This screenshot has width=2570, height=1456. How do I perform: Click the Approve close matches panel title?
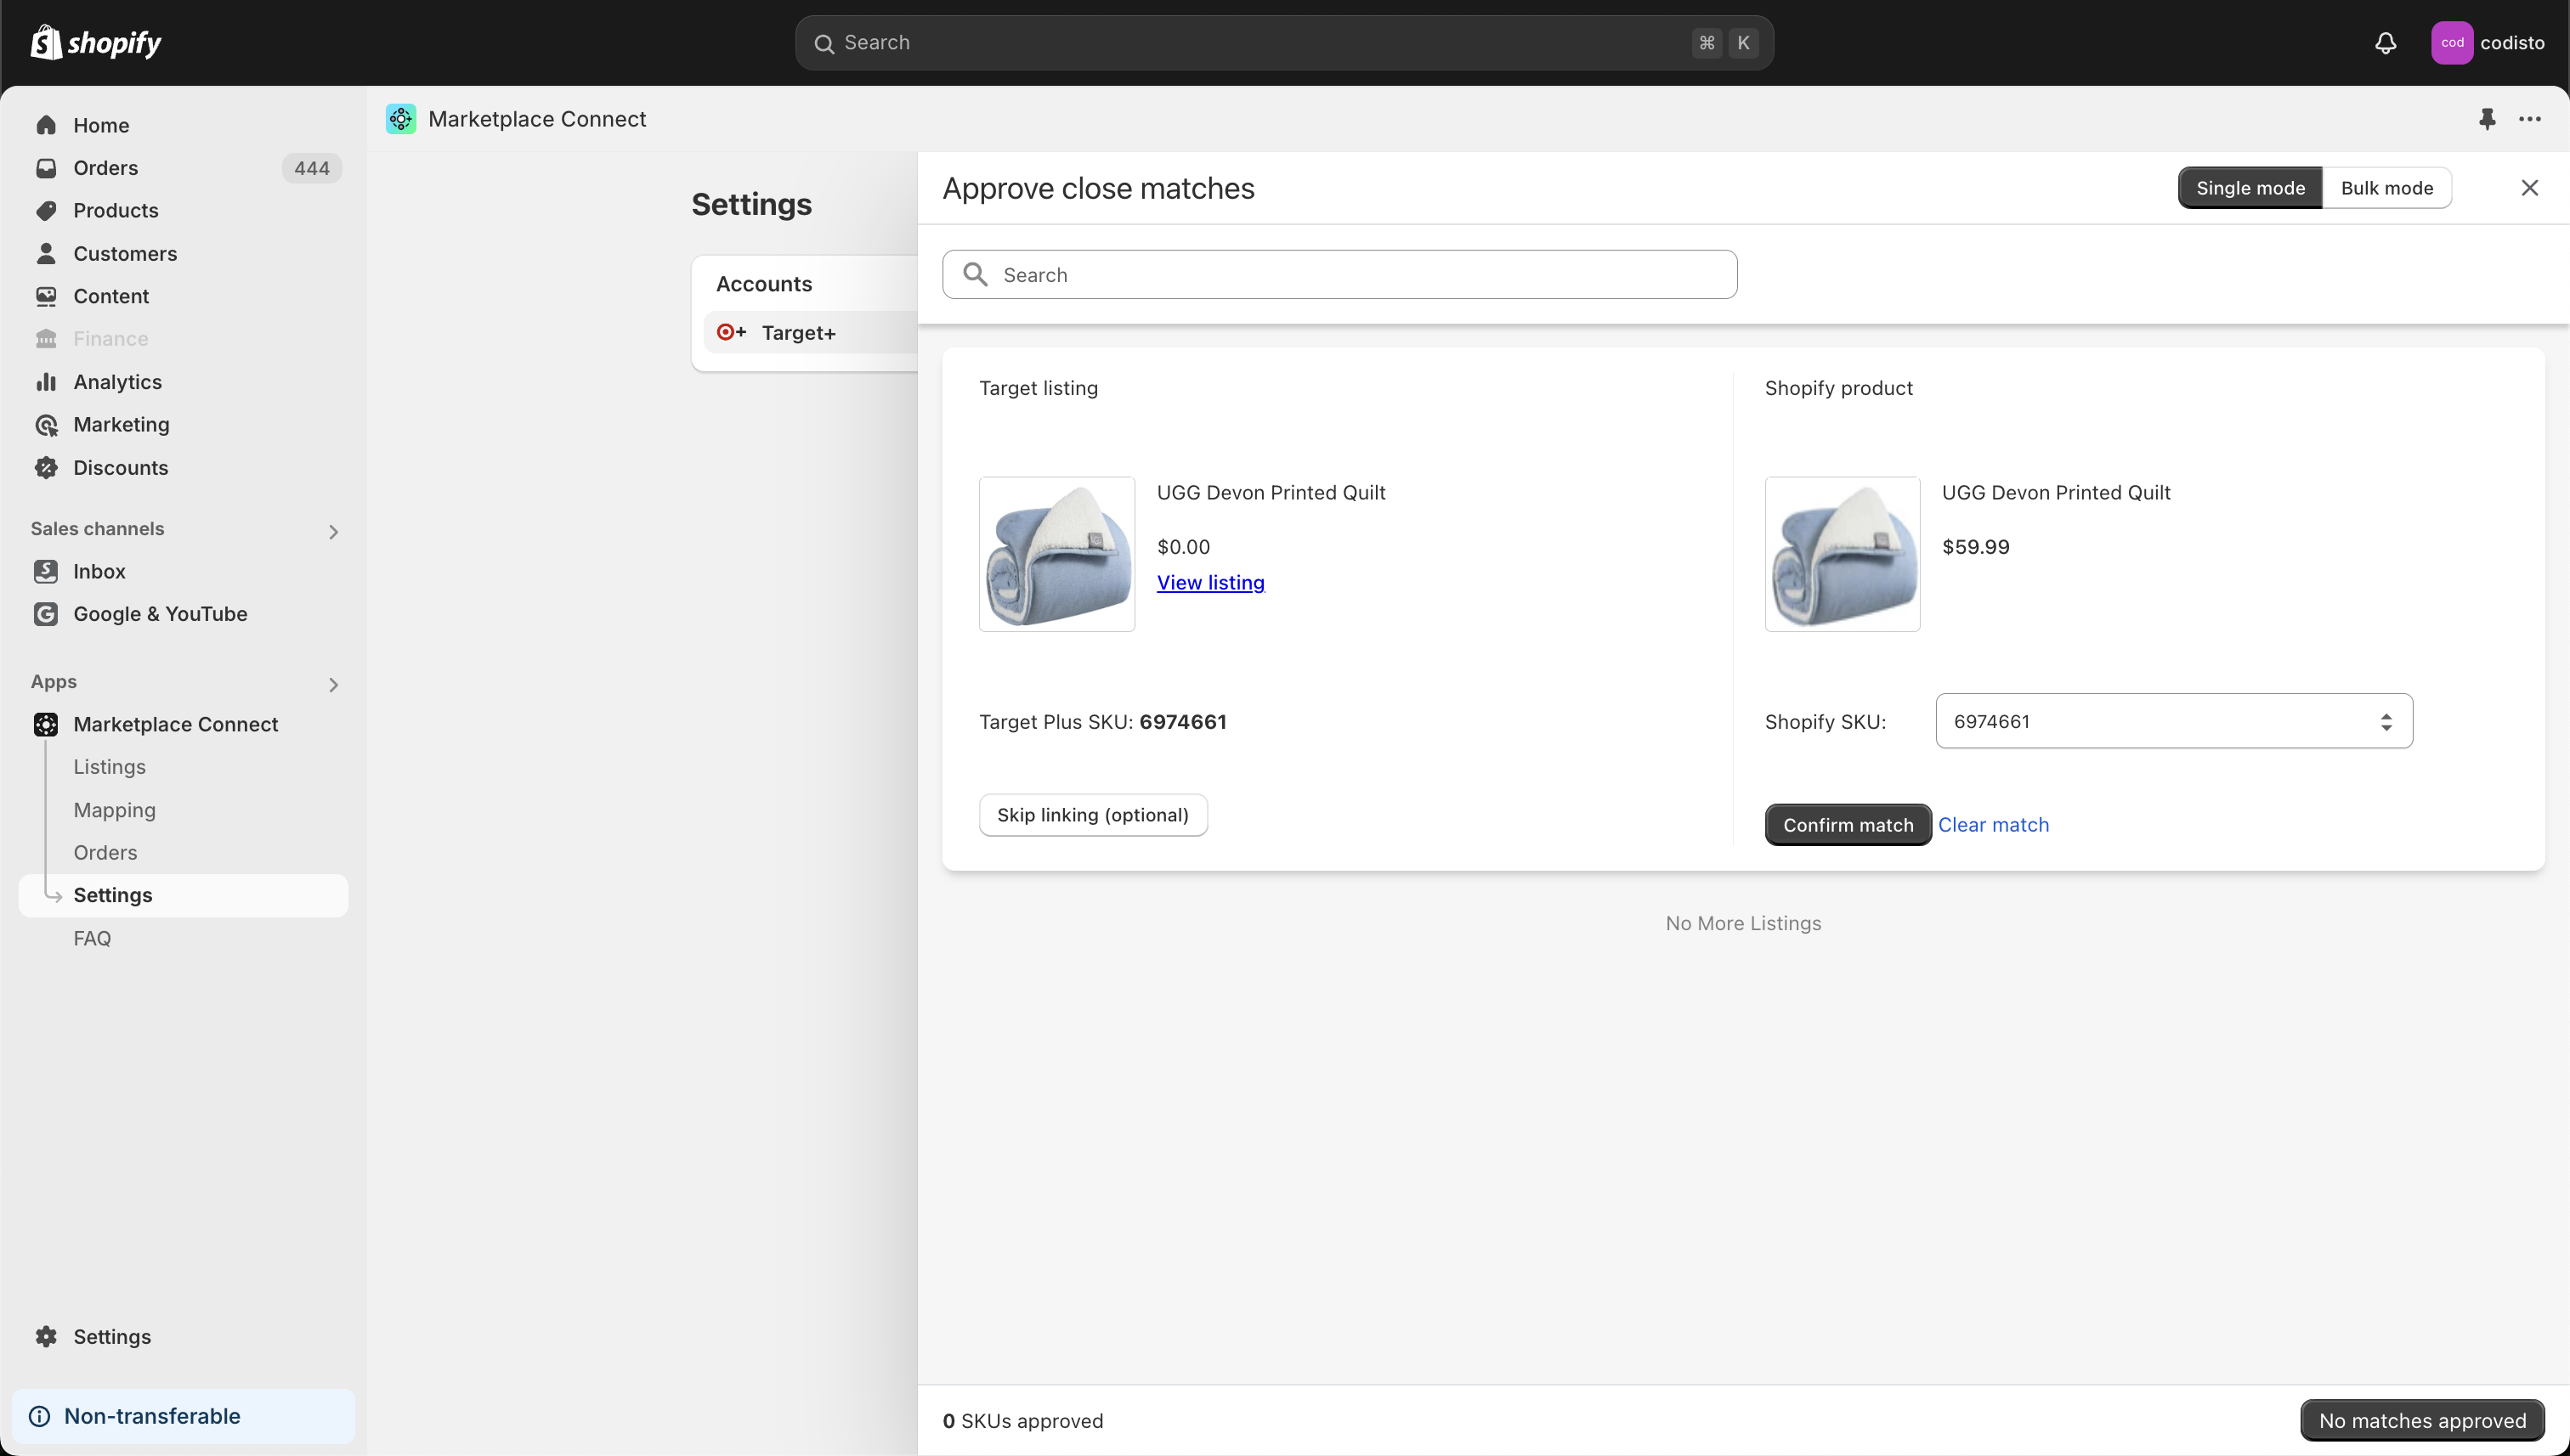point(1097,188)
